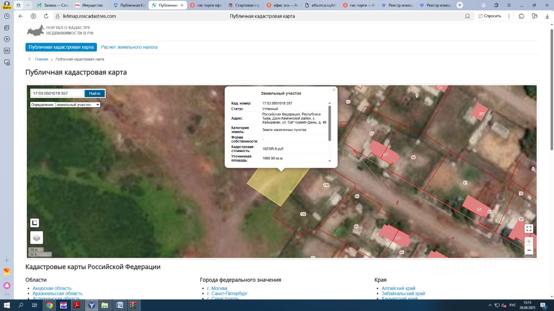The width and height of the screenshot is (554, 311).
Task: Go back using browser back arrow
Action: [x=21, y=16]
